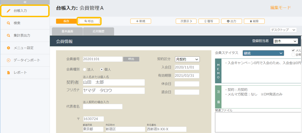Open データインポート from the sidebar

click(x=25, y=60)
